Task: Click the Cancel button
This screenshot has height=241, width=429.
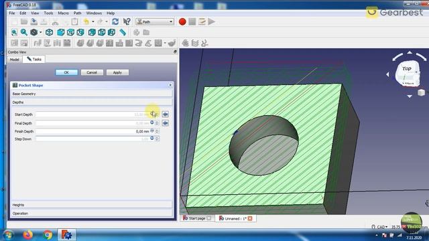Action: [x=92, y=72]
